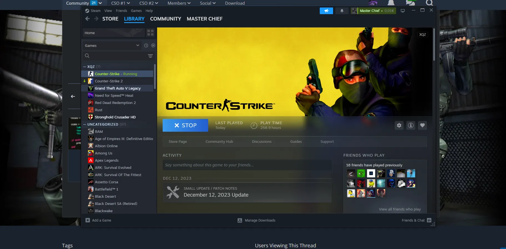Open the Games filter dropdown
Image resolution: width=506 pixels, height=249 pixels.
point(112,45)
